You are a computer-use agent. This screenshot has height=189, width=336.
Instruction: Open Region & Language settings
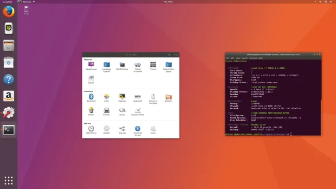click(x=169, y=67)
